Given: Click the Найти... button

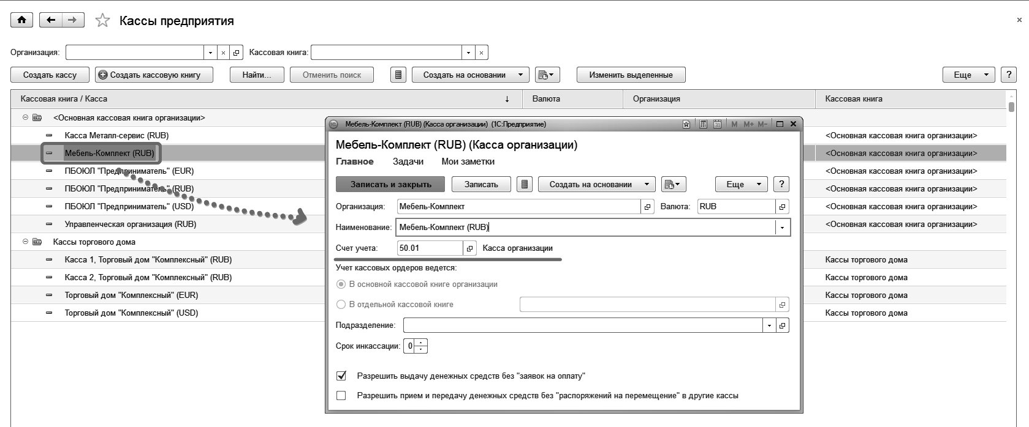Looking at the screenshot, I should point(257,75).
